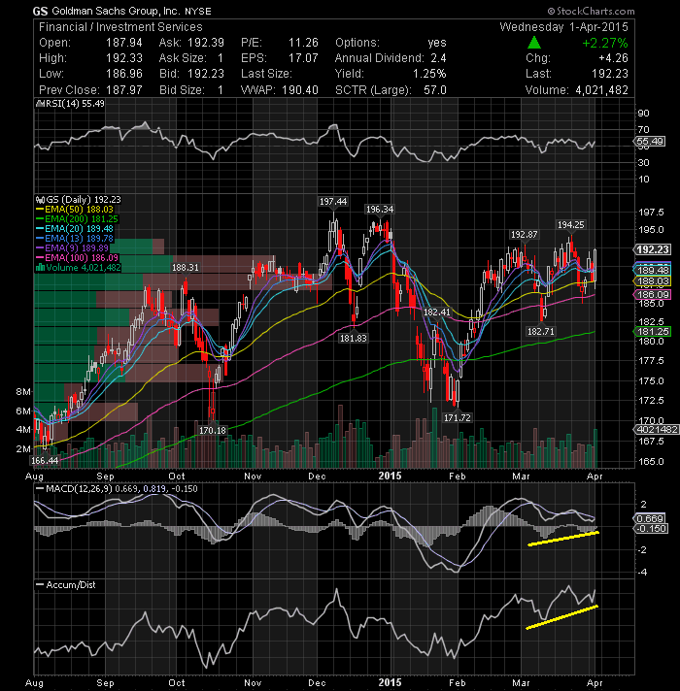Click the 194.25 high price label
Viewport: 680px width, 691px height.
click(570, 225)
